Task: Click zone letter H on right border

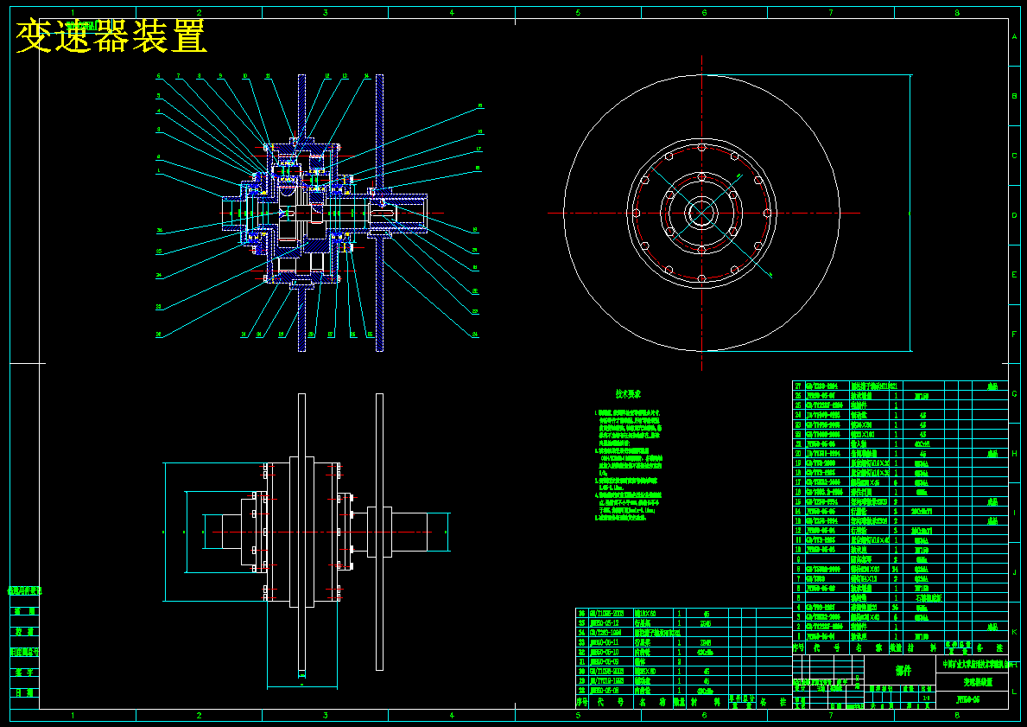Action: pos(1015,454)
